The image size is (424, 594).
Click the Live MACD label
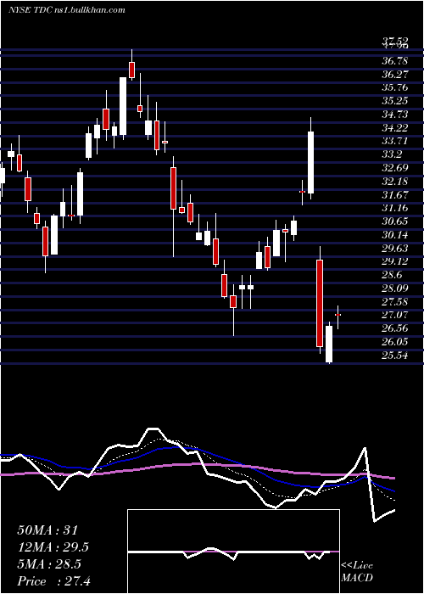[357, 571]
